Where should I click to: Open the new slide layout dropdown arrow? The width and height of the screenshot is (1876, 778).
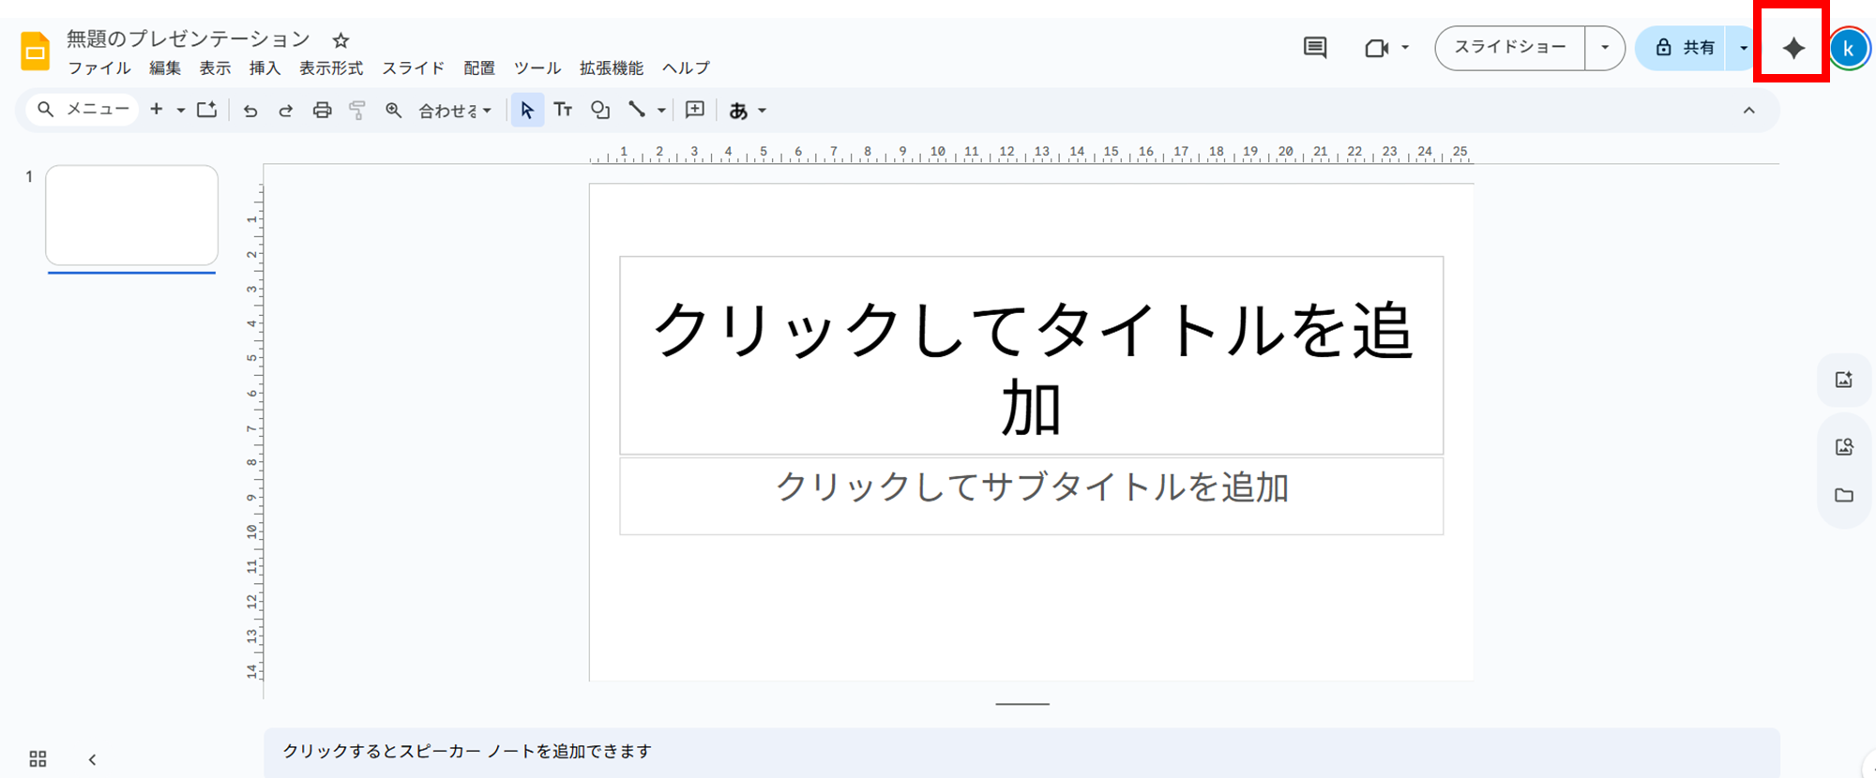180,111
